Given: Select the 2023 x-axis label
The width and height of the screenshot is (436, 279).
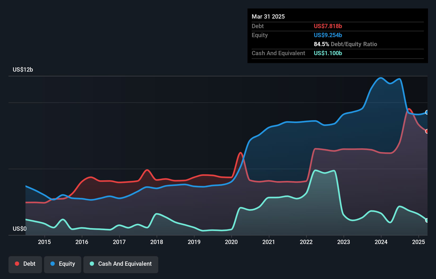Looking at the screenshot, I should 344,242.
